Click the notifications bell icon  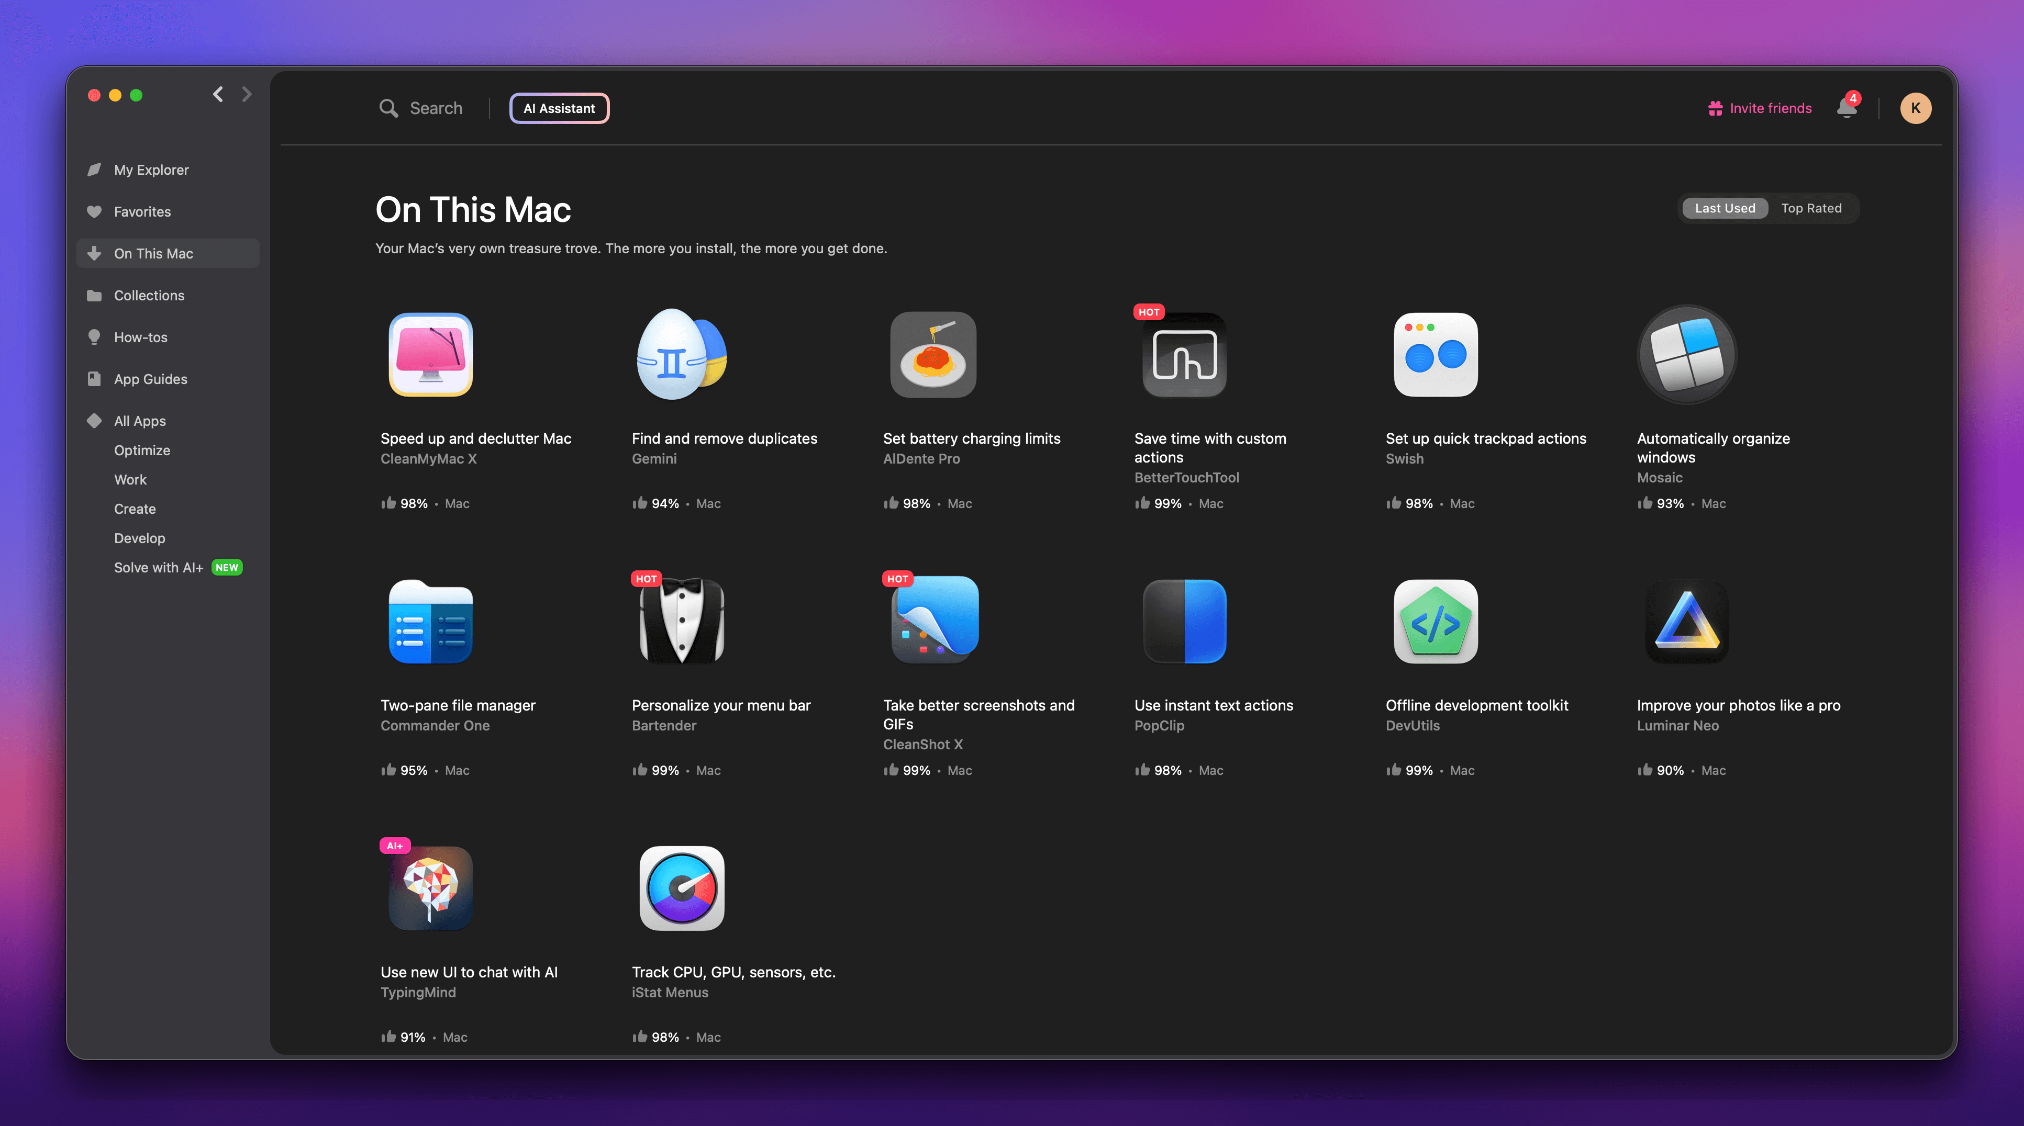(1847, 108)
